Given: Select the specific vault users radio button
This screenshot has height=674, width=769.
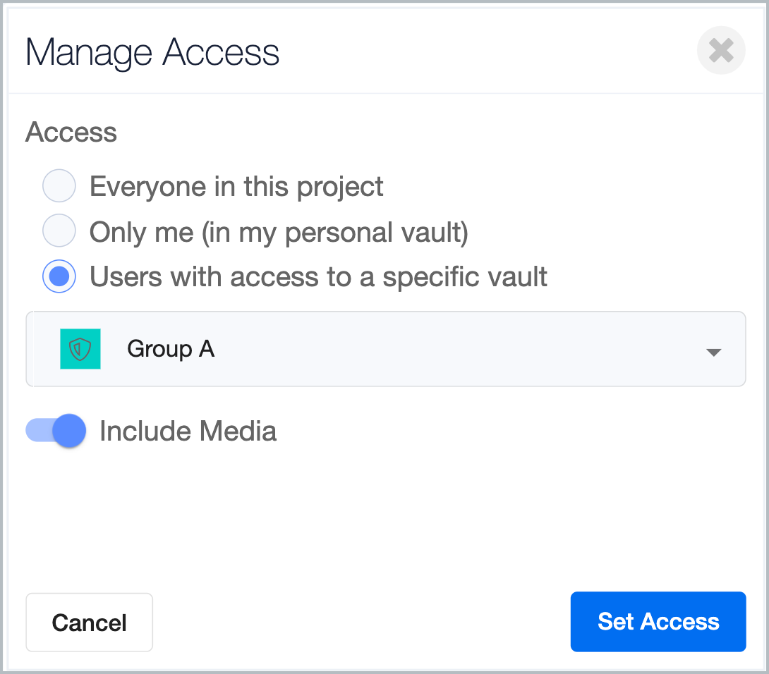Looking at the screenshot, I should pyautogui.click(x=59, y=276).
